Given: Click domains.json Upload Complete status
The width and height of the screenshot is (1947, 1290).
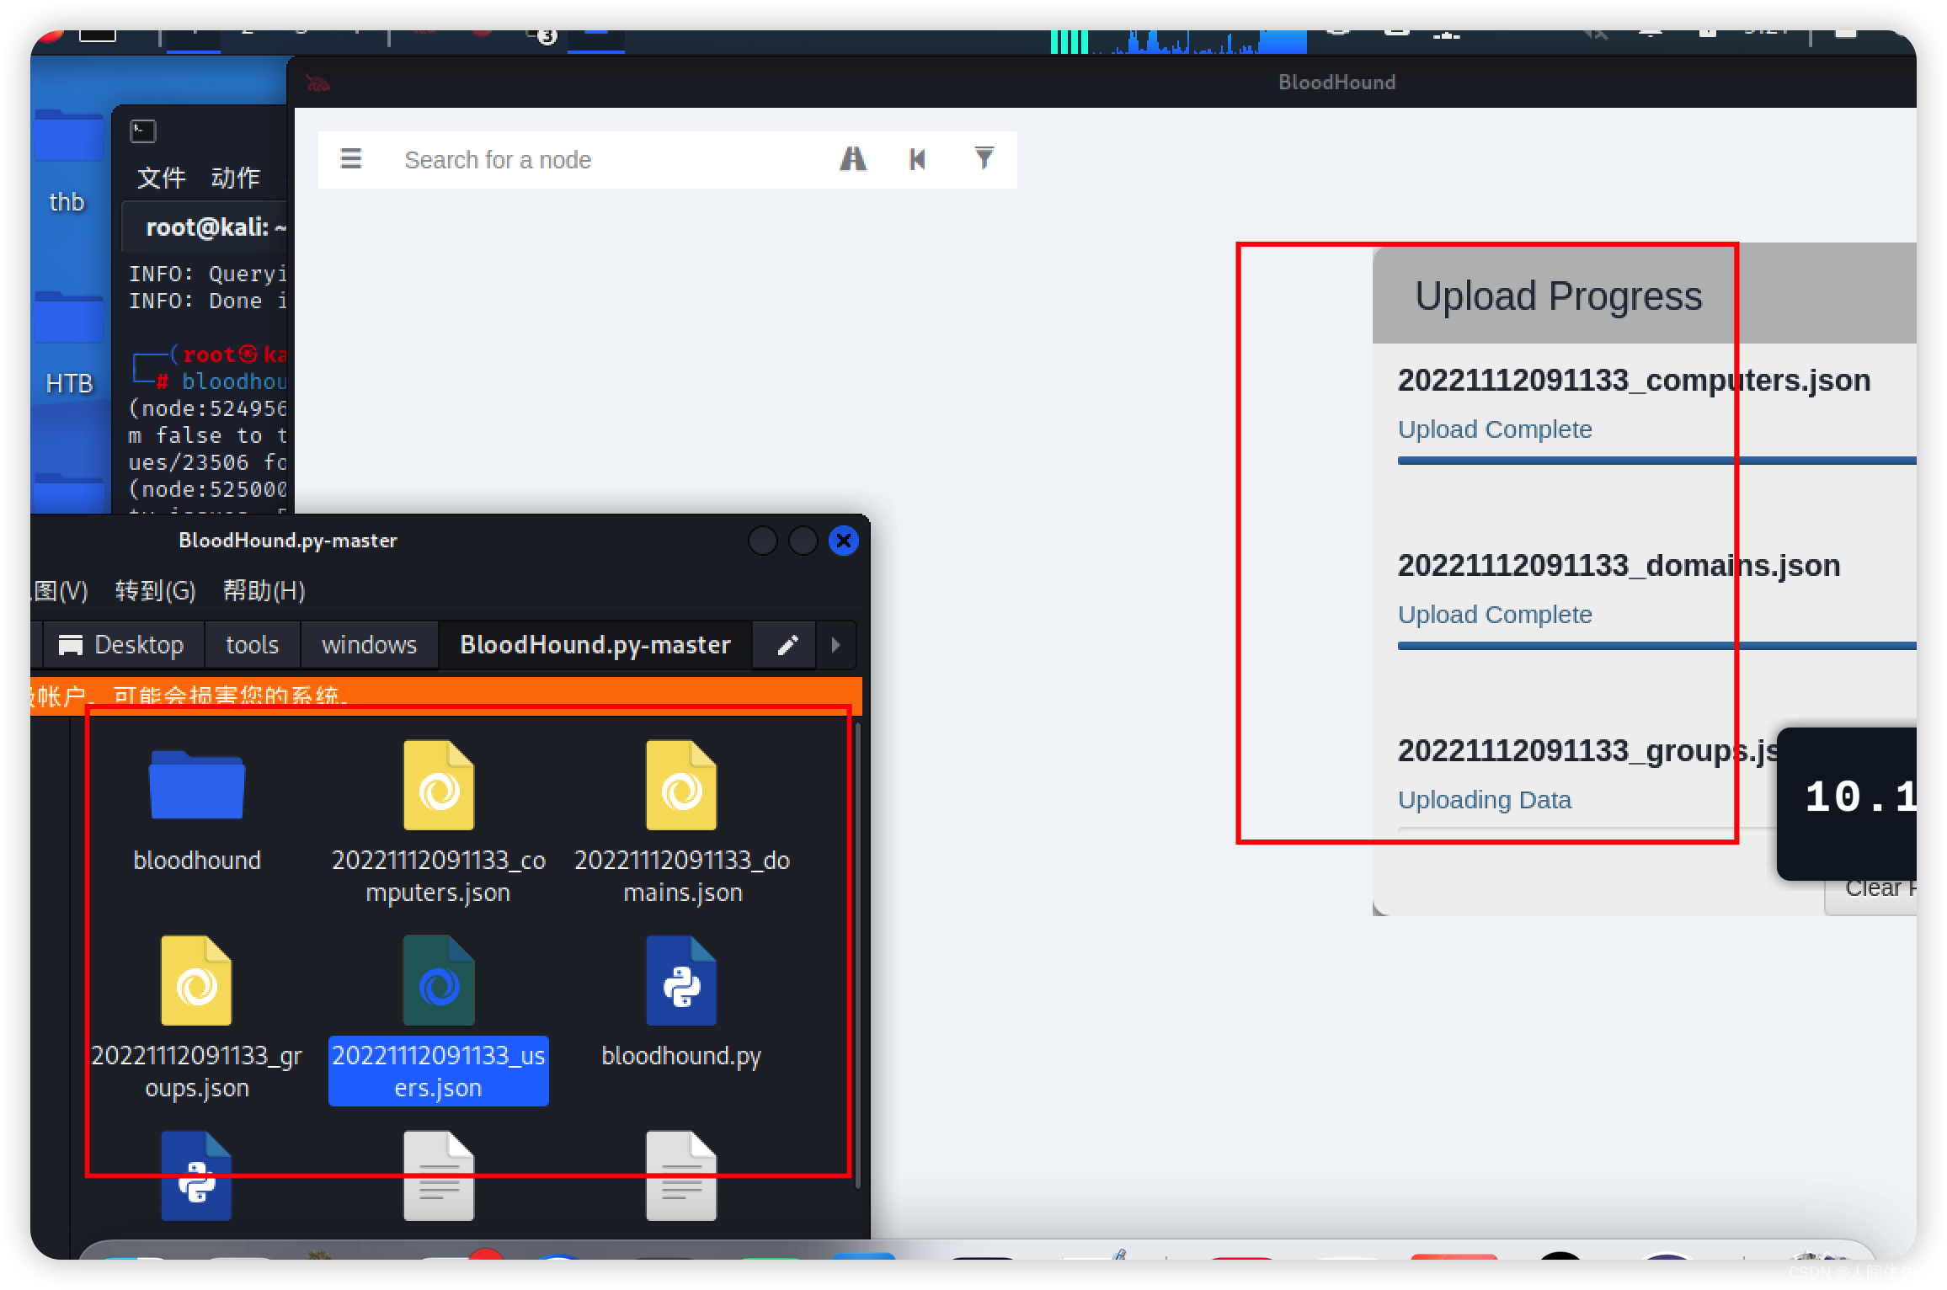Looking at the screenshot, I should [1495, 615].
